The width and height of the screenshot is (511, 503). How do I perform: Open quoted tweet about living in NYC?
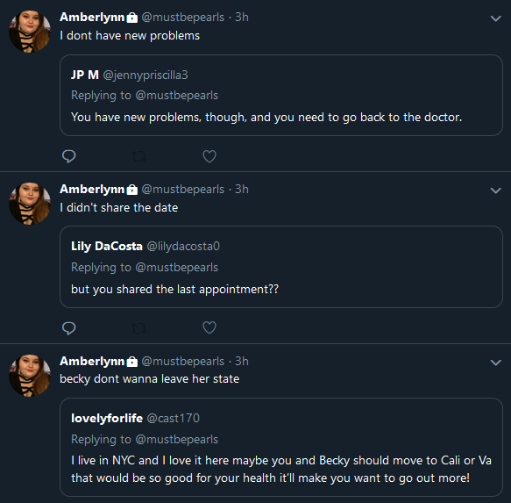coord(281,447)
